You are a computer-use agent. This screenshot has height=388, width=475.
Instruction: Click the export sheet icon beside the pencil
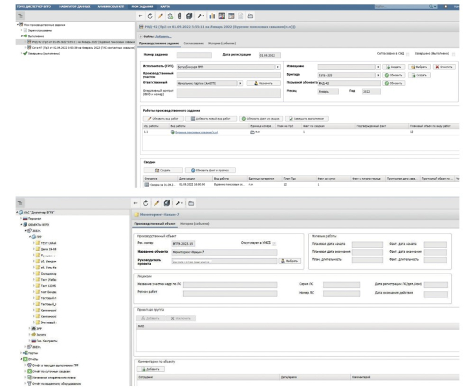[x=170, y=16]
